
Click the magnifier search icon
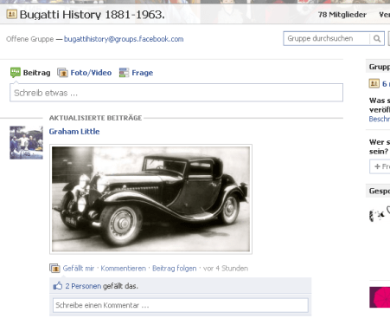(x=377, y=38)
